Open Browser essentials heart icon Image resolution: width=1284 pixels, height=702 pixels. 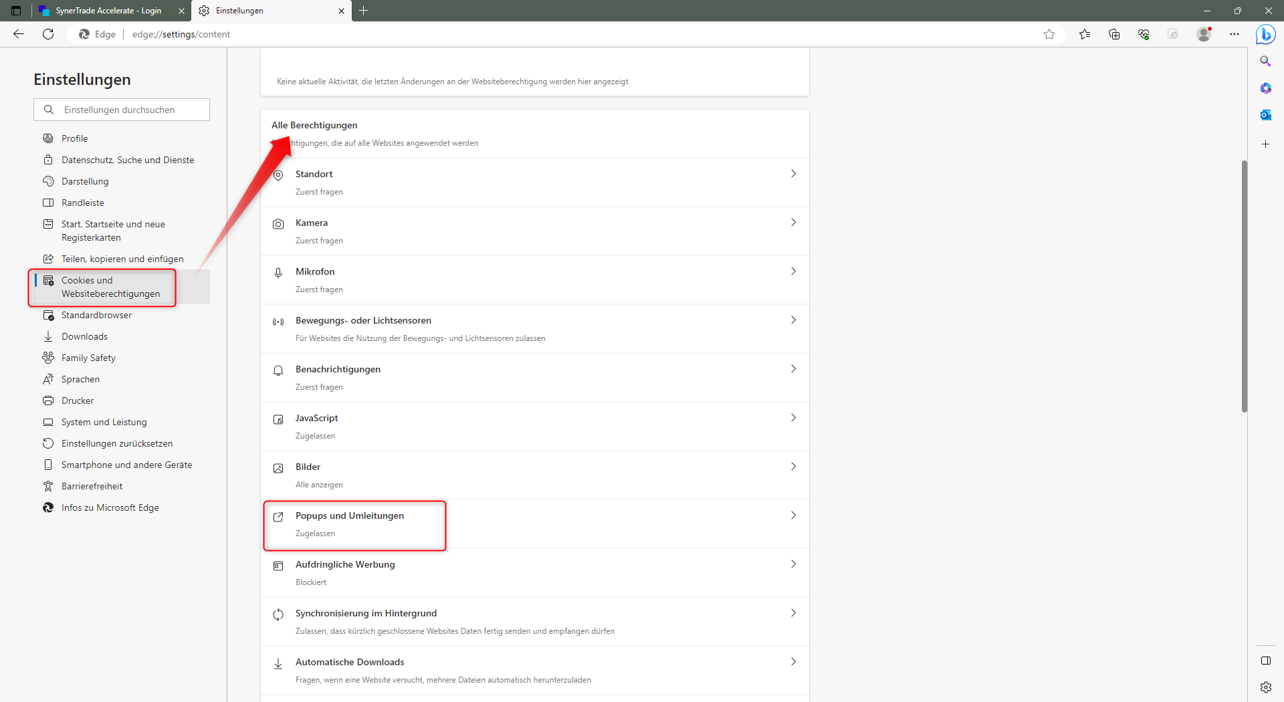tap(1144, 34)
